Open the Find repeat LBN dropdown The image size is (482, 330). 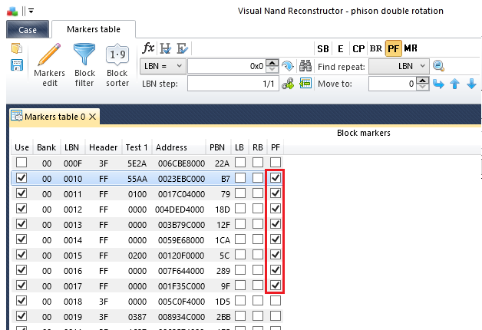(398, 66)
